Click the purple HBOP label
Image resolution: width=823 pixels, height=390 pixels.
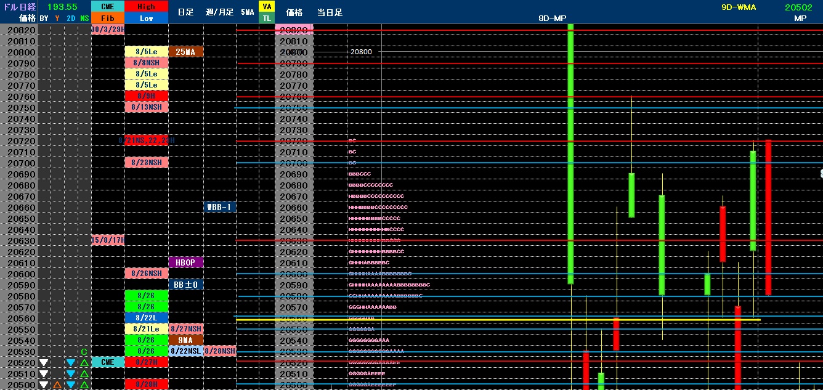click(x=185, y=262)
